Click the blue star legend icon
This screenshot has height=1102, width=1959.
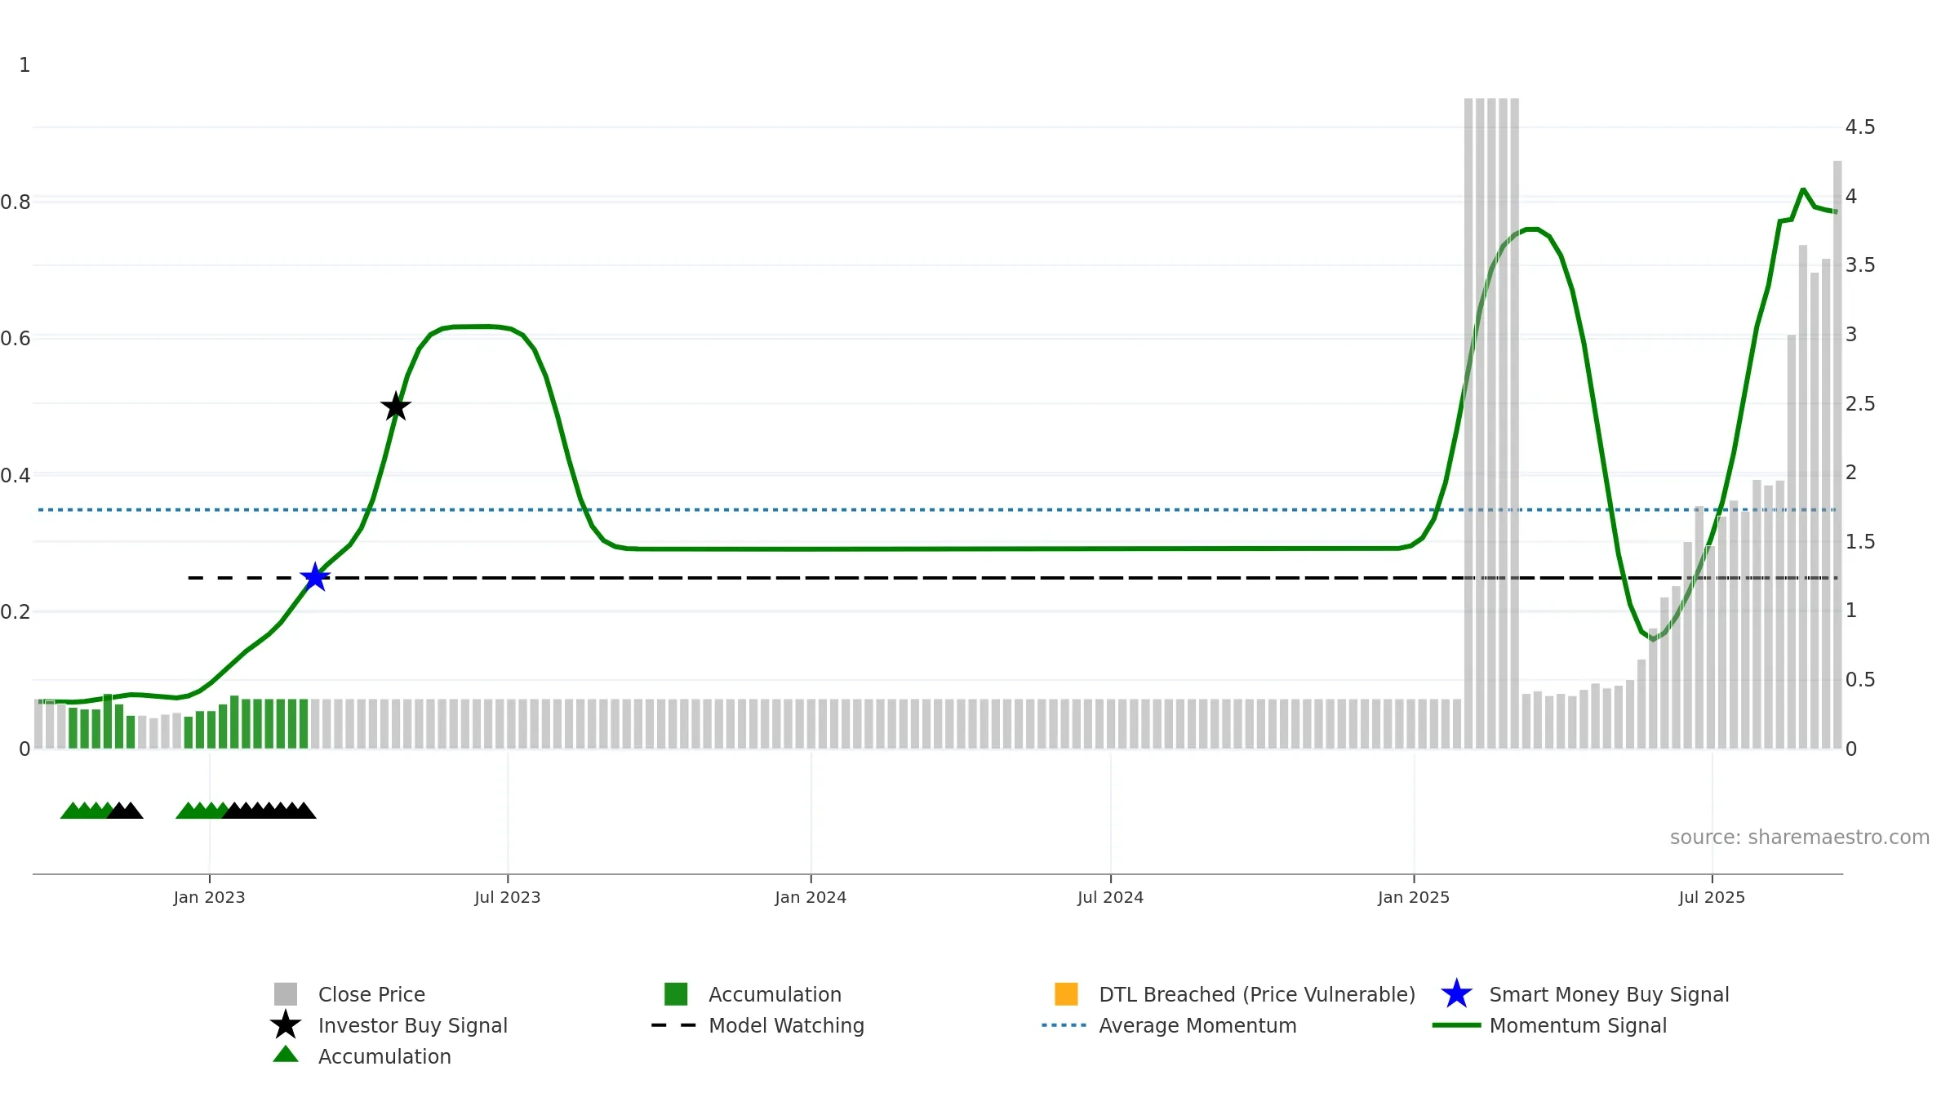click(x=1456, y=994)
